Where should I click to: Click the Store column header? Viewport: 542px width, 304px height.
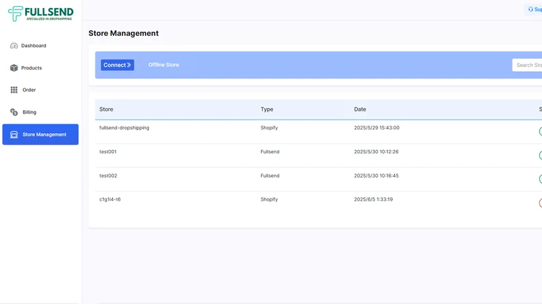point(106,109)
